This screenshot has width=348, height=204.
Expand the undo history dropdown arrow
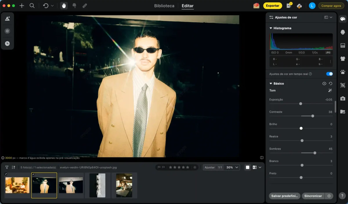click(52, 6)
